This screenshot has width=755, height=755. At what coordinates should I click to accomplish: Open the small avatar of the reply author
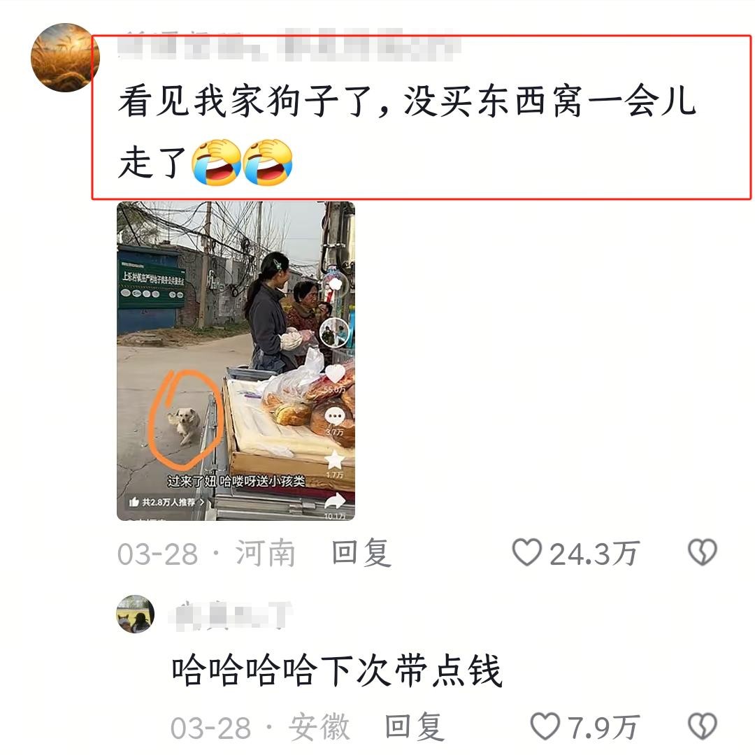pos(136,614)
